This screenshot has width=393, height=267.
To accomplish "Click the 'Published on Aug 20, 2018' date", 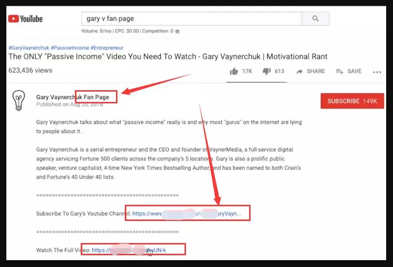I will click(x=69, y=104).
